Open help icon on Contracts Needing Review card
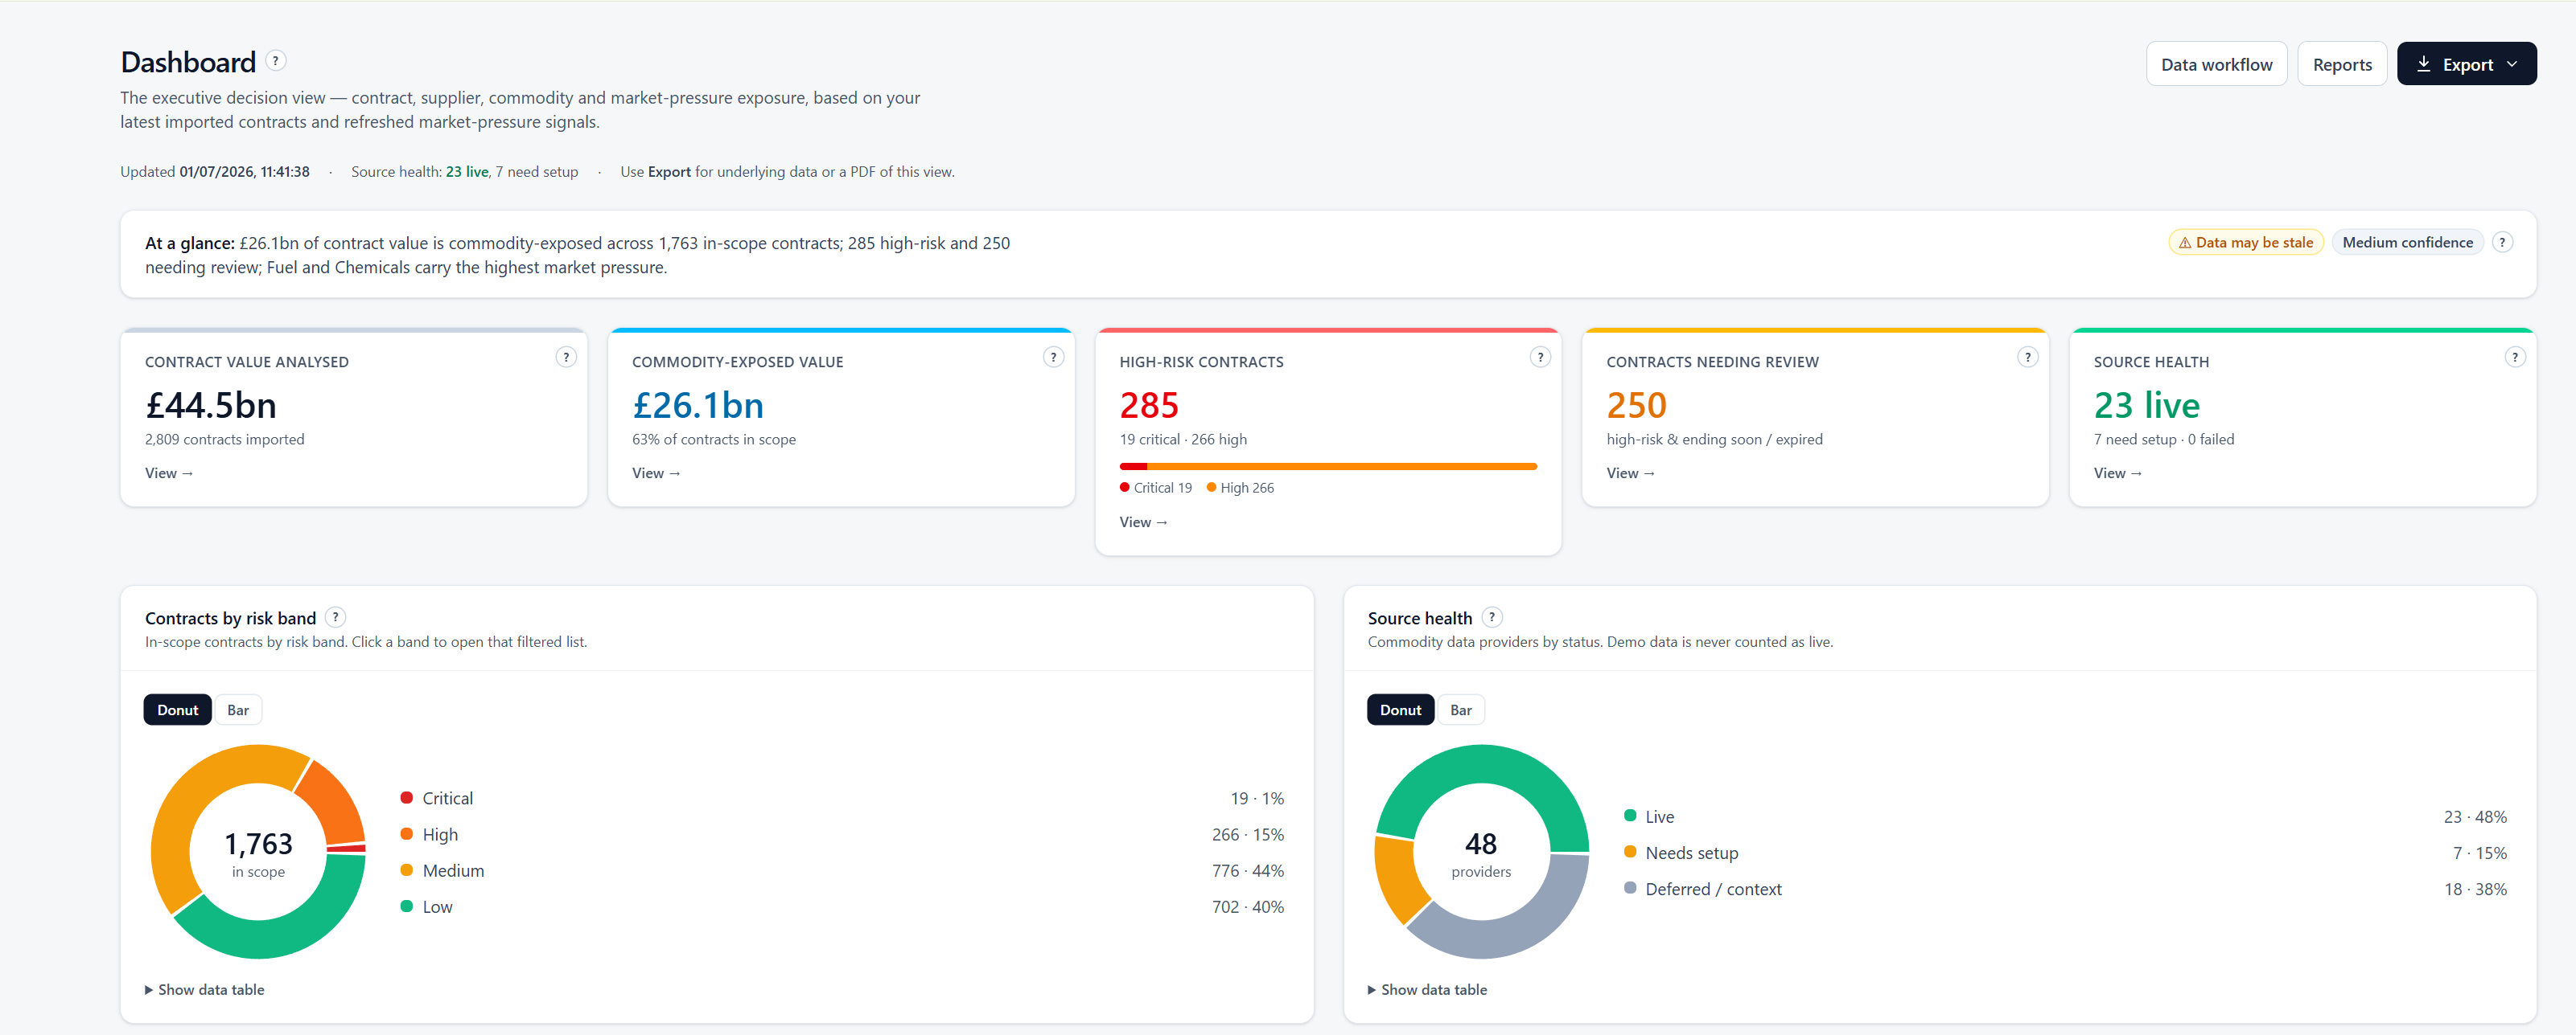Viewport: 2576px width, 1035px height. click(2027, 357)
